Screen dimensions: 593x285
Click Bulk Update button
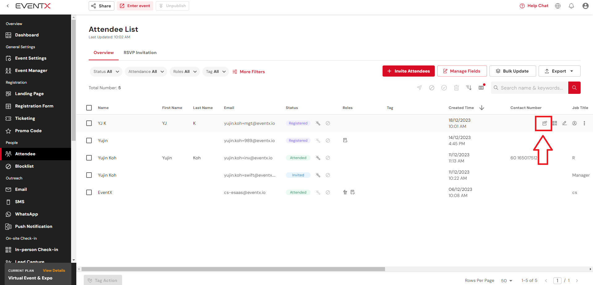(x=513, y=71)
